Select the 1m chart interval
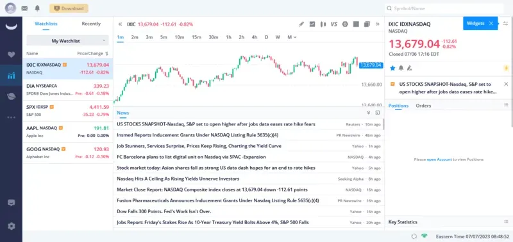This screenshot has height=242, width=513. tap(121, 37)
